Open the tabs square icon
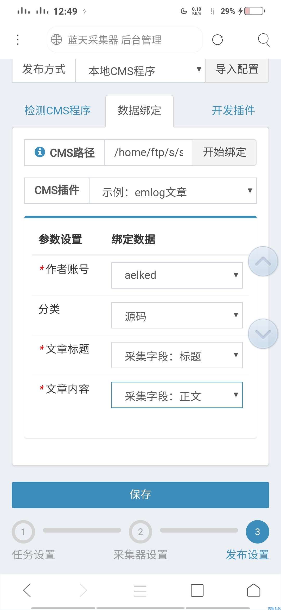This screenshot has height=610, width=281. point(197,590)
